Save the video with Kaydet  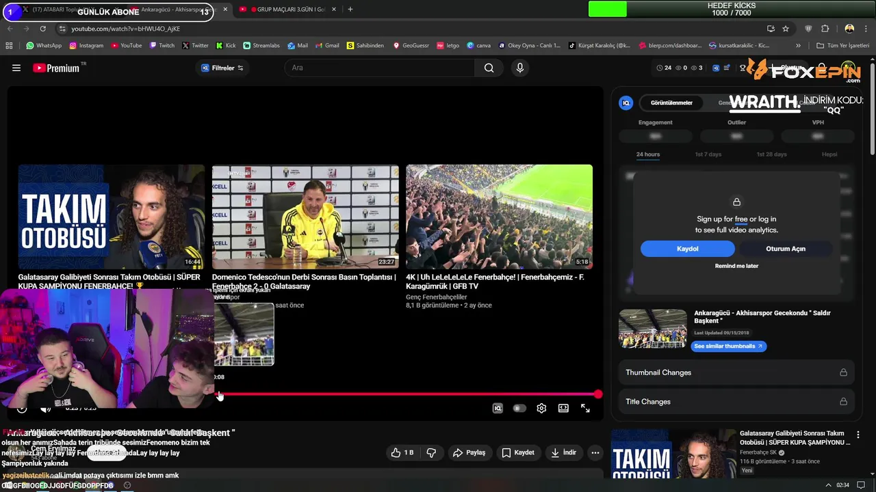coord(518,452)
